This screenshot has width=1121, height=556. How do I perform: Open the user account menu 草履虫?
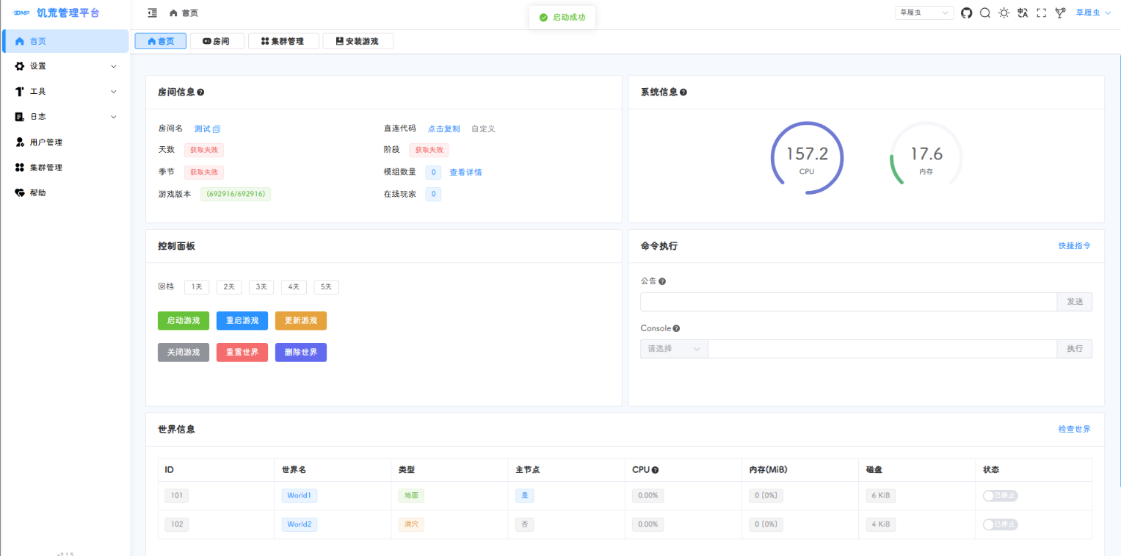pos(1093,12)
